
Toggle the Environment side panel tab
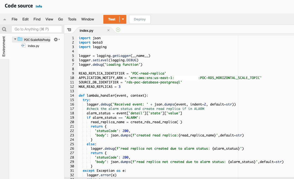click(4, 46)
